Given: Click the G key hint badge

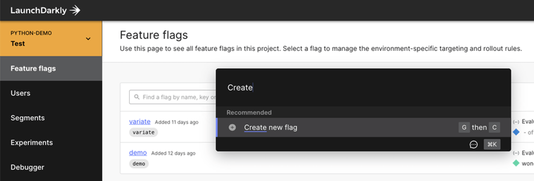Looking at the screenshot, I should click(464, 127).
